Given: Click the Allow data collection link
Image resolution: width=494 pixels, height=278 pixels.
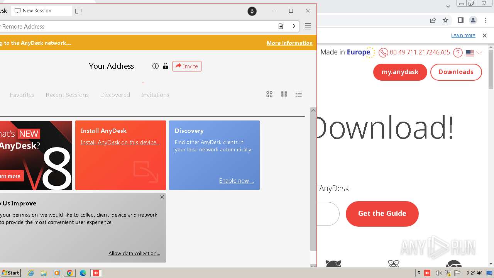Looking at the screenshot, I should [134, 253].
